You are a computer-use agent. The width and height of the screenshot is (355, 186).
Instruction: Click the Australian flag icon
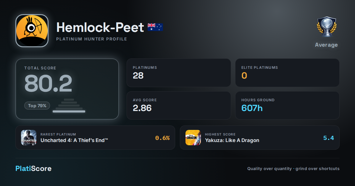[155, 27]
